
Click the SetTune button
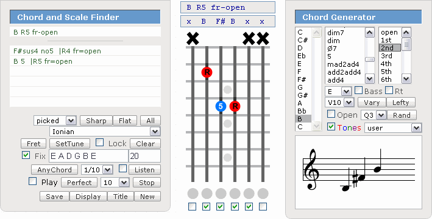click(x=69, y=144)
